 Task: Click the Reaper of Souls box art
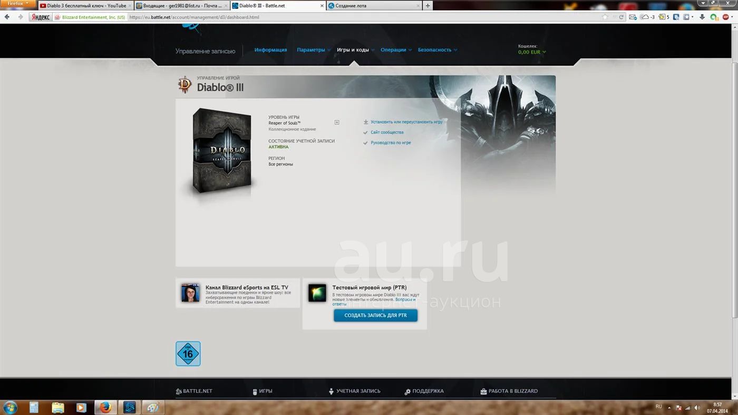point(221,151)
